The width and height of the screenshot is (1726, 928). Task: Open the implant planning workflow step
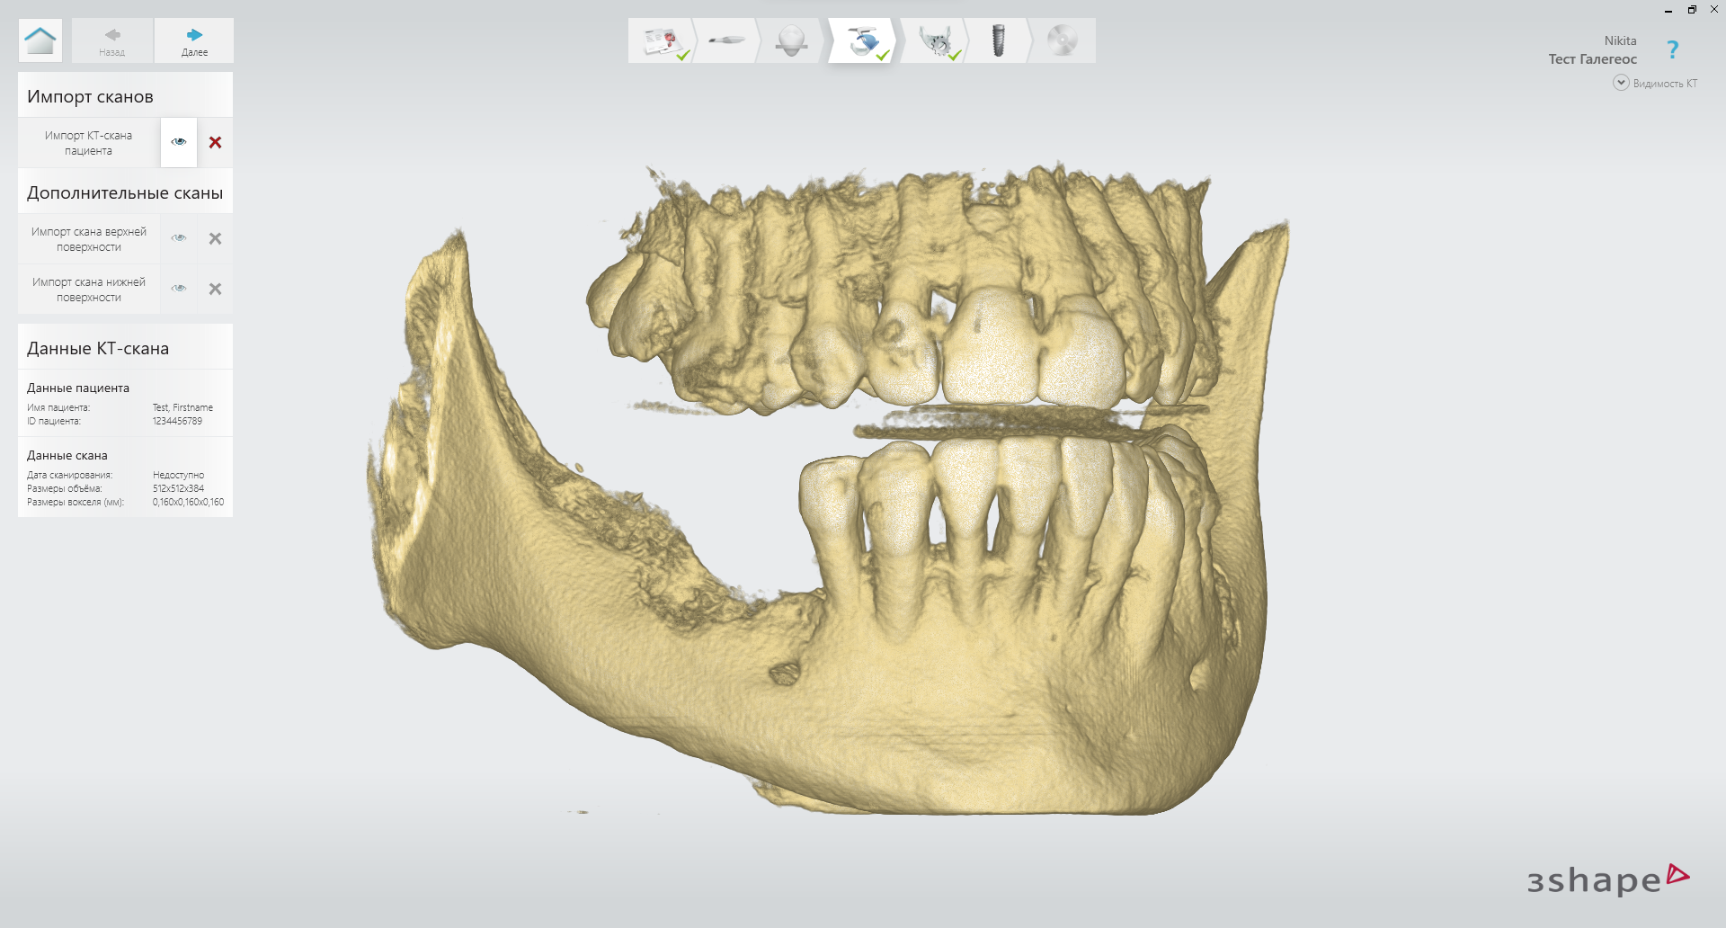(998, 41)
